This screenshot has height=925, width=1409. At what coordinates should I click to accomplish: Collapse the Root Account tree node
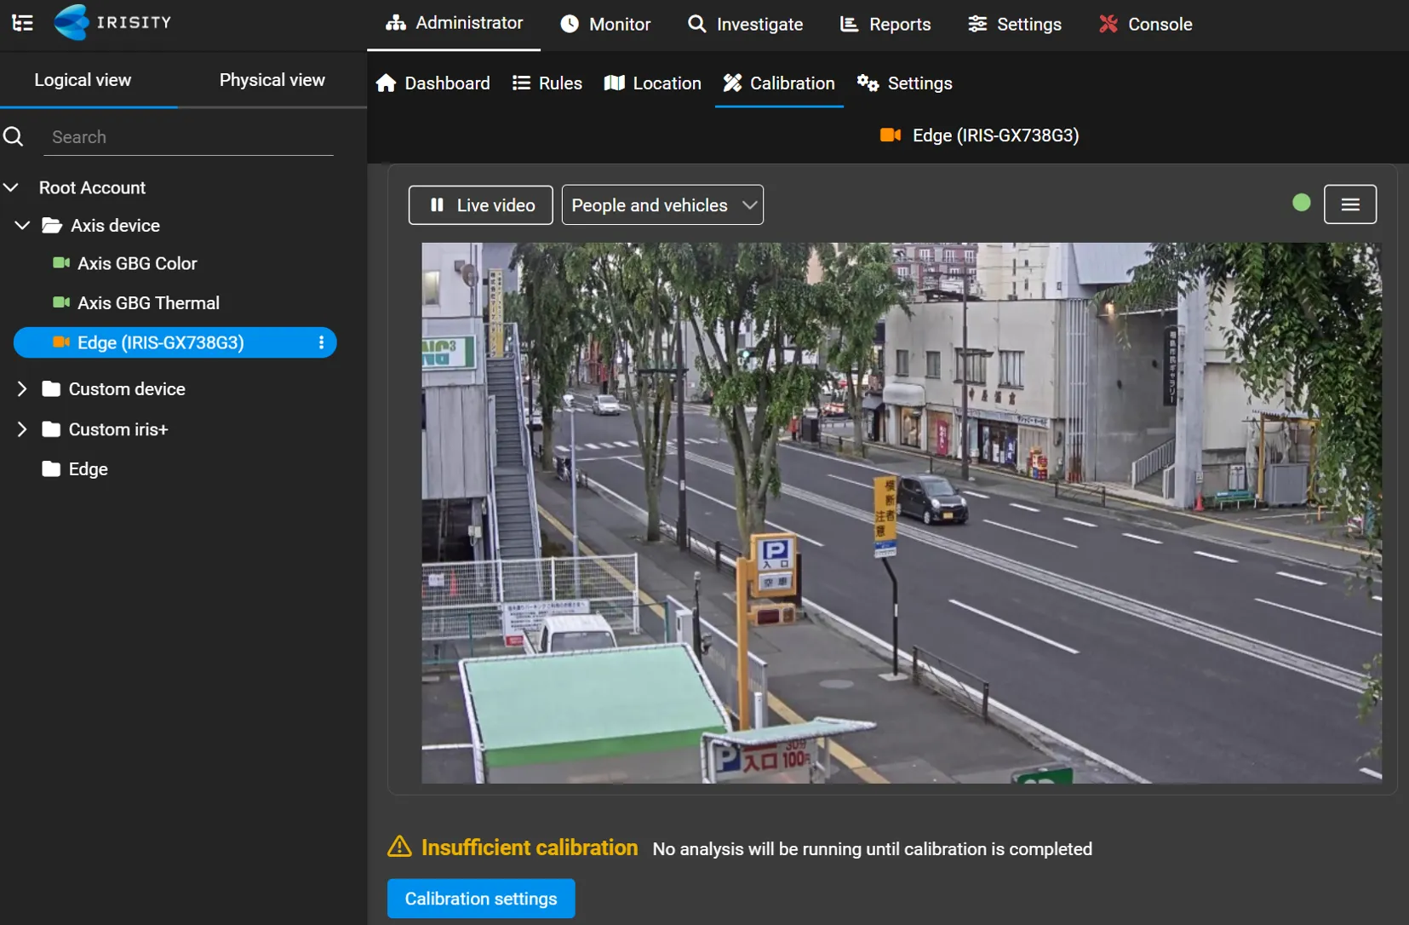[11, 187]
